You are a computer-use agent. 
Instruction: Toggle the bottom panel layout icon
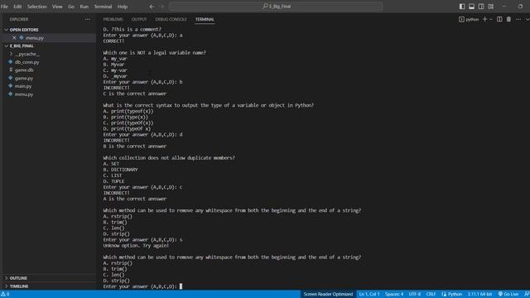471,7
